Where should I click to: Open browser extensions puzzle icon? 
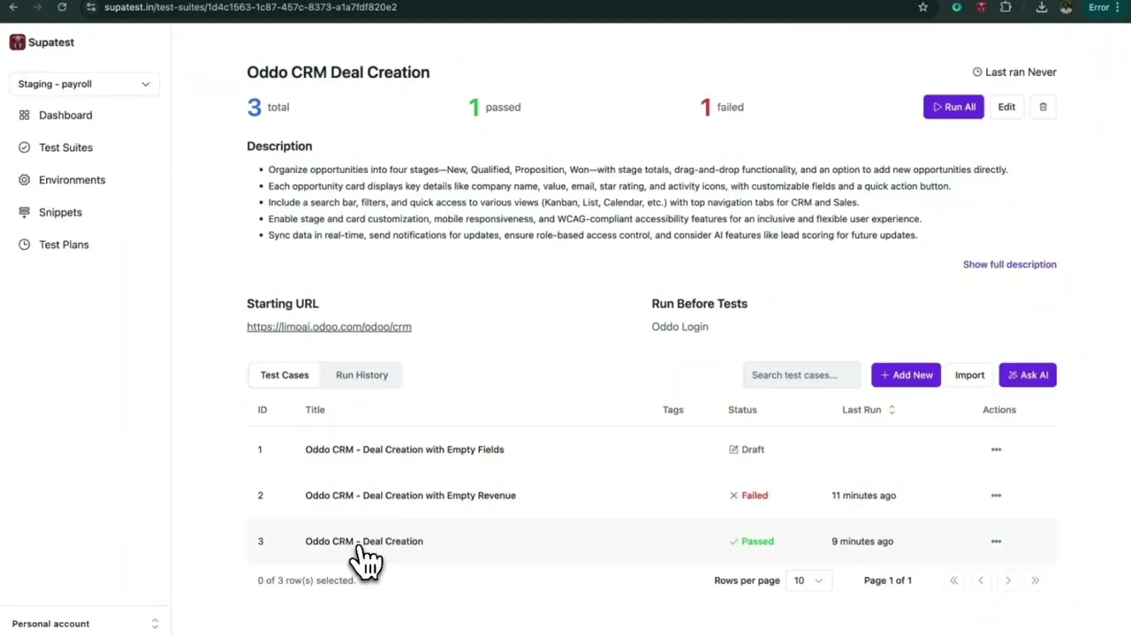pos(1006,7)
